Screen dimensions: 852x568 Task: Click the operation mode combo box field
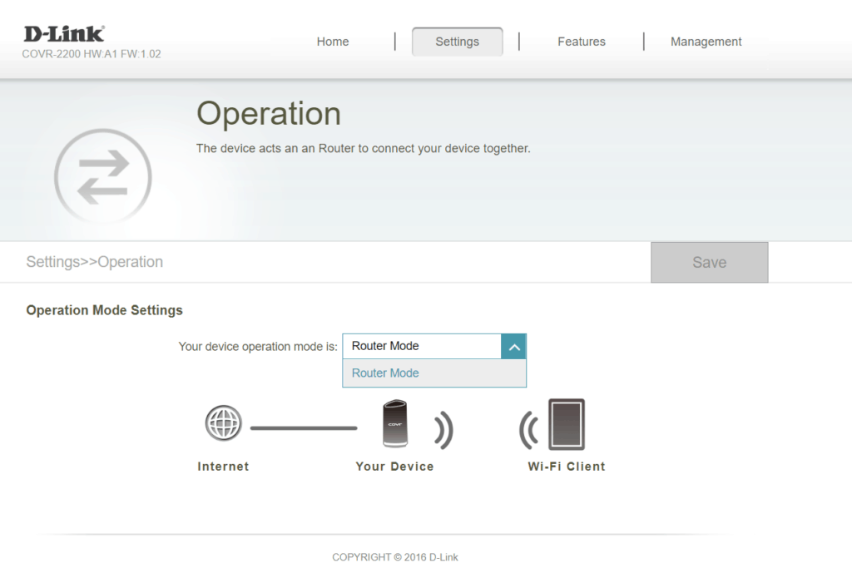[x=422, y=347]
